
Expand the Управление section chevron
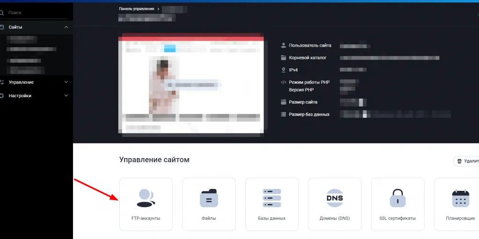click(x=66, y=82)
